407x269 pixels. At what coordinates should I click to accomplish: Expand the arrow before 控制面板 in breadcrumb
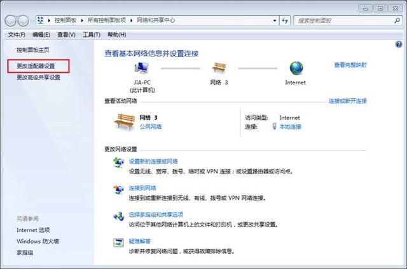pyautogui.click(x=49, y=20)
